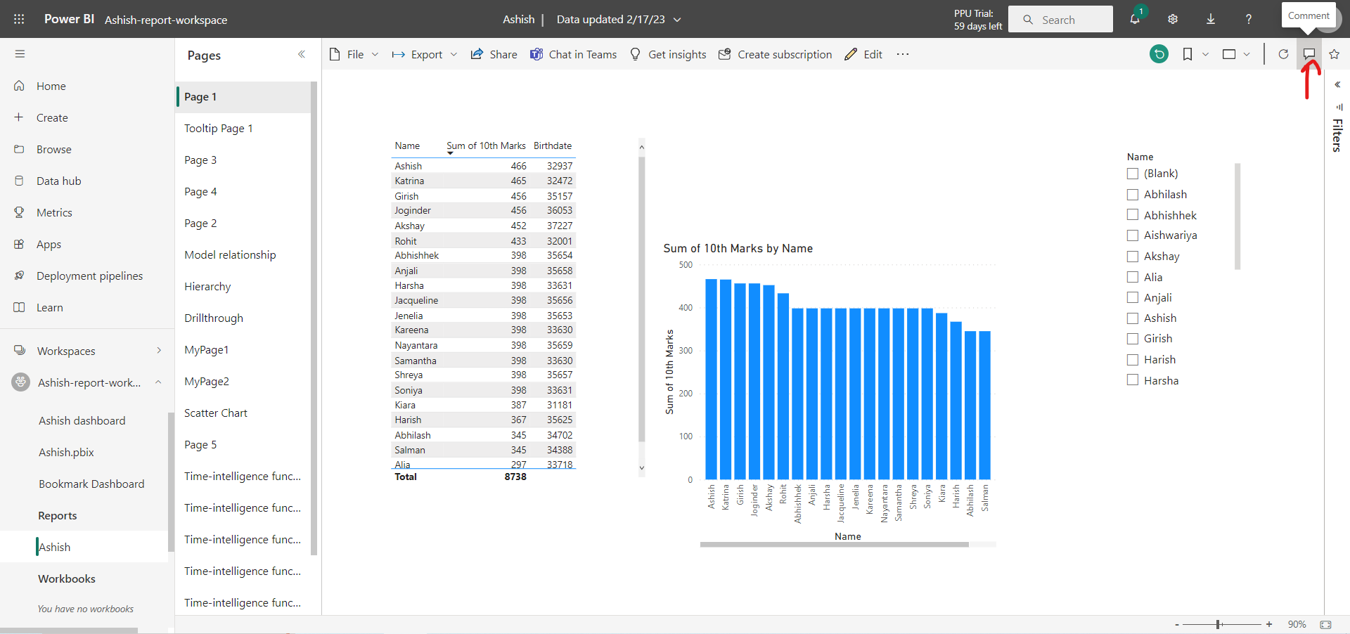The image size is (1350, 634).
Task: Refresh the report visuals
Action: point(1283,53)
